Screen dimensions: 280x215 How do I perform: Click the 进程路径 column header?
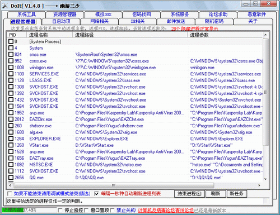[x=130, y=35]
